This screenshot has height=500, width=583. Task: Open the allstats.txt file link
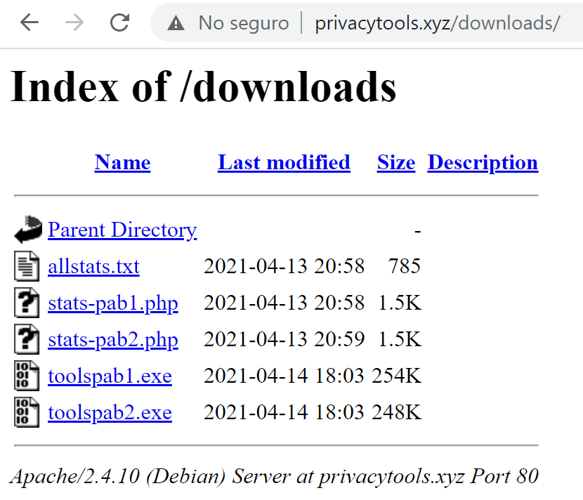pos(93,267)
